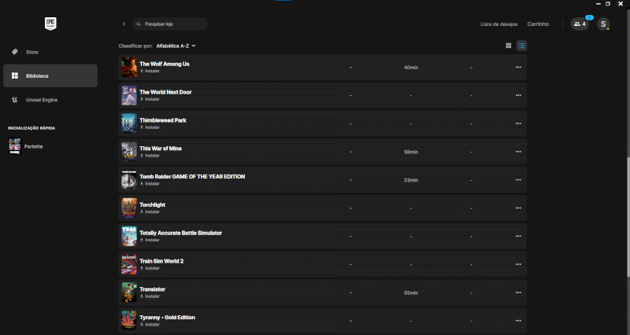Viewport: 630px width, 335px height.
Task: Open the Carrinho link
Action: coord(538,24)
